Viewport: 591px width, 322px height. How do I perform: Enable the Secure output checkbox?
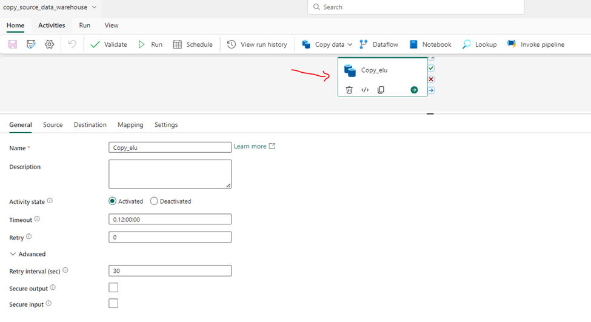pos(113,287)
